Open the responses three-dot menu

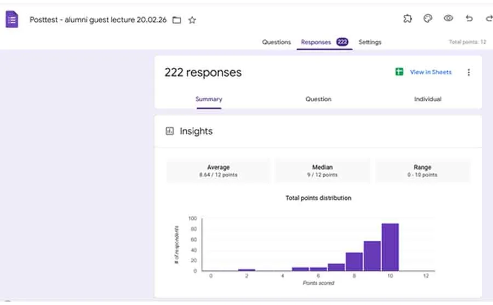click(x=468, y=72)
